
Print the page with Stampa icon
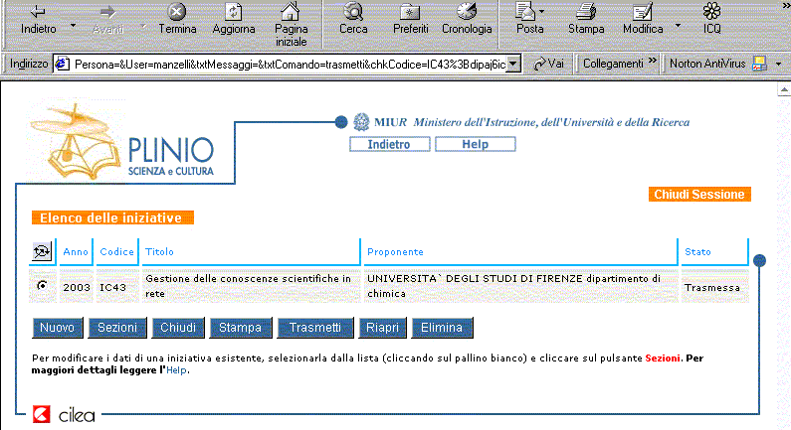tap(586, 11)
